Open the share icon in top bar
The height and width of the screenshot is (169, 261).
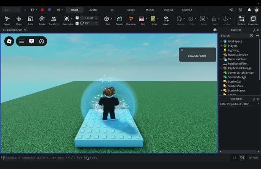231,10
